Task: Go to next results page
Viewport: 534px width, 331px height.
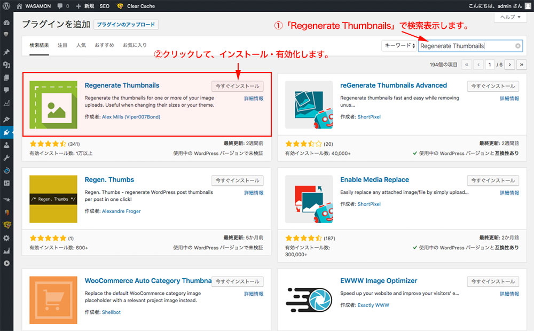Action: click(509, 65)
